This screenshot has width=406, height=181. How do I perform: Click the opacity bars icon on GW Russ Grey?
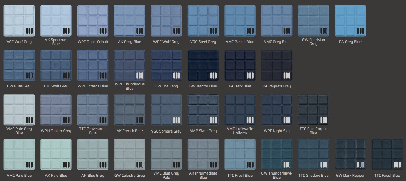tap(29, 75)
